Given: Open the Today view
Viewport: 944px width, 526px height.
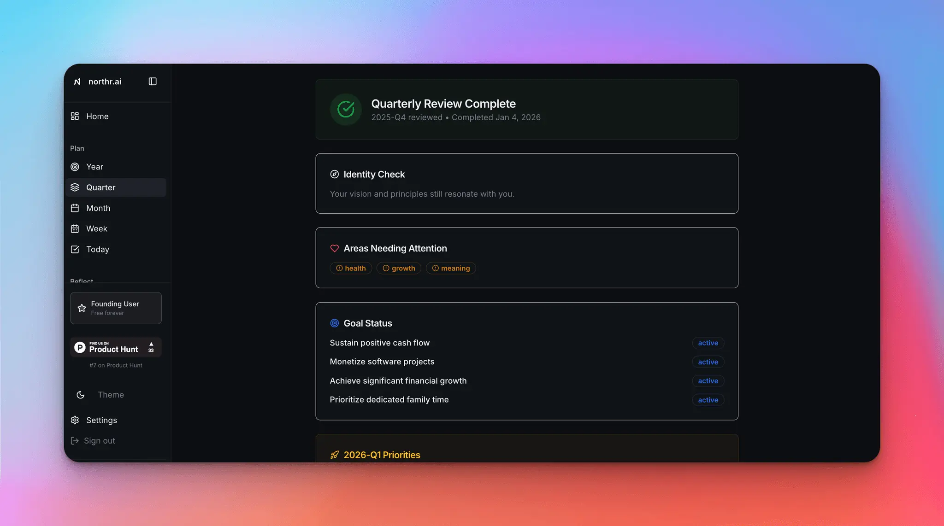Looking at the screenshot, I should point(116,249).
